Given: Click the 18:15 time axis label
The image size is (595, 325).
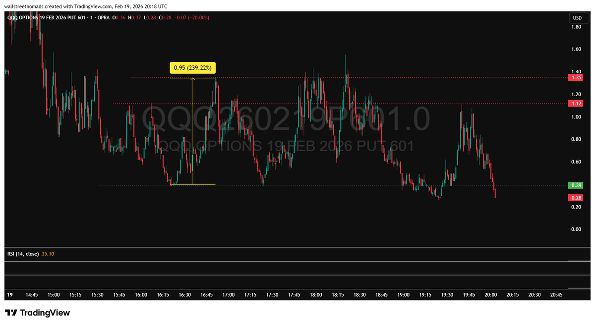Looking at the screenshot, I should point(338,295).
